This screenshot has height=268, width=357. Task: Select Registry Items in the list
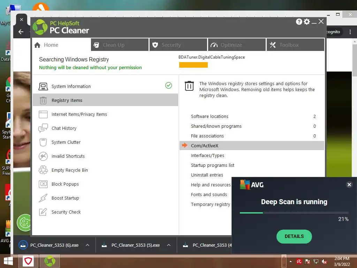click(105, 100)
